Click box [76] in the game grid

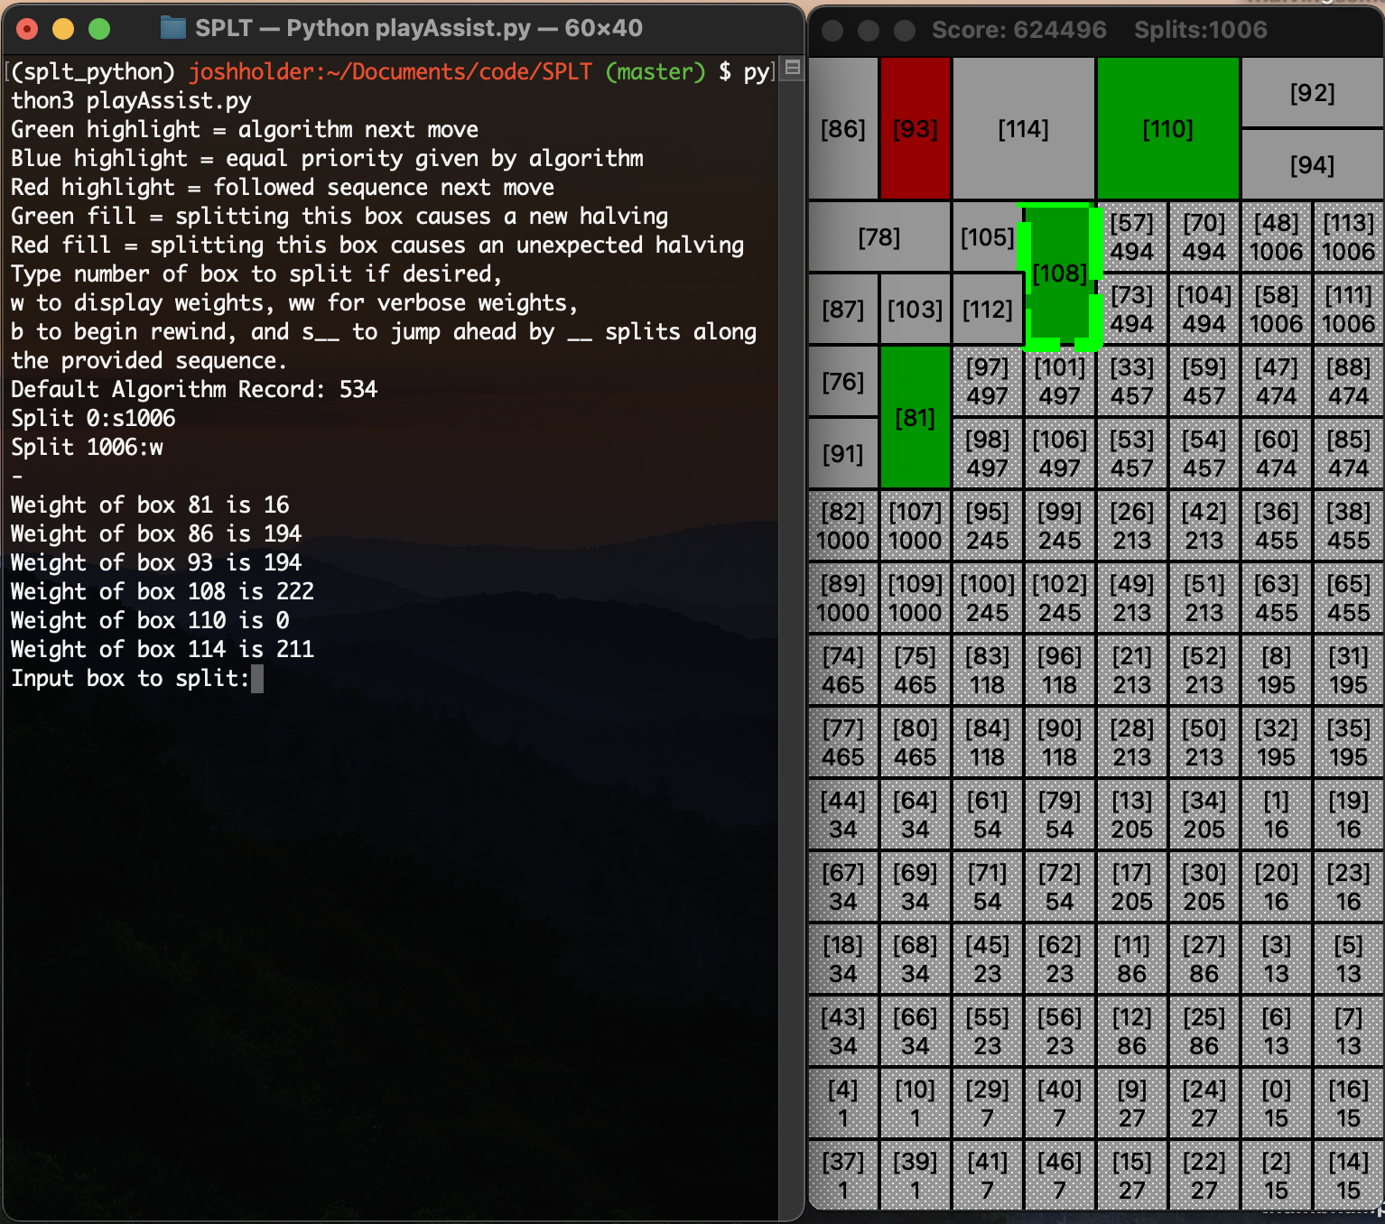coord(843,381)
